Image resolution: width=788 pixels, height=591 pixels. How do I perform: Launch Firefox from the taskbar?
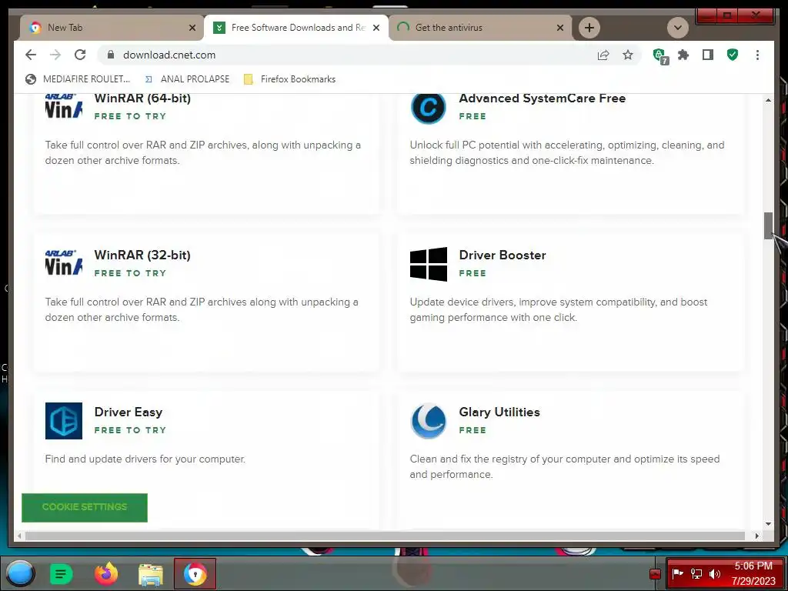tap(106, 573)
